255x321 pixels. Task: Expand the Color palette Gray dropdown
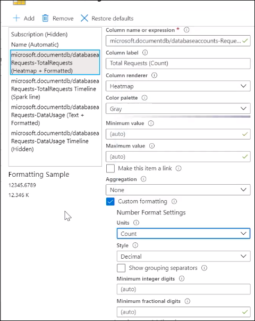click(178, 109)
